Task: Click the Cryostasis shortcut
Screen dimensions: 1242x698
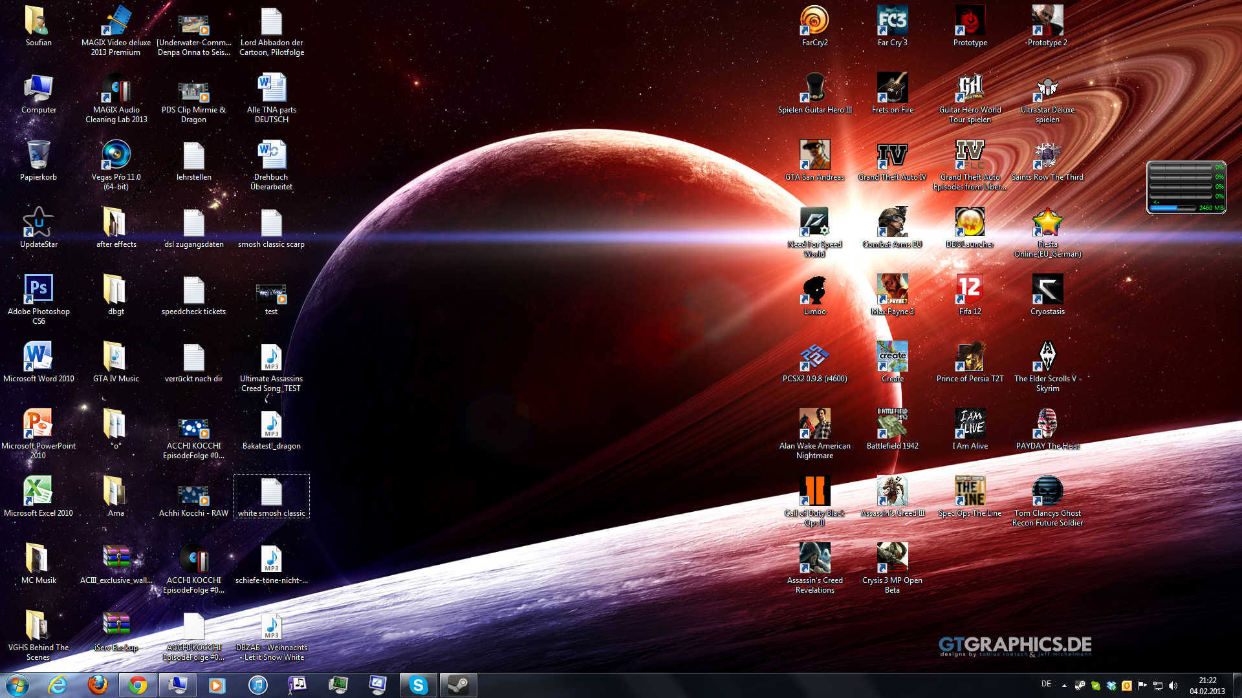Action: click(x=1047, y=295)
